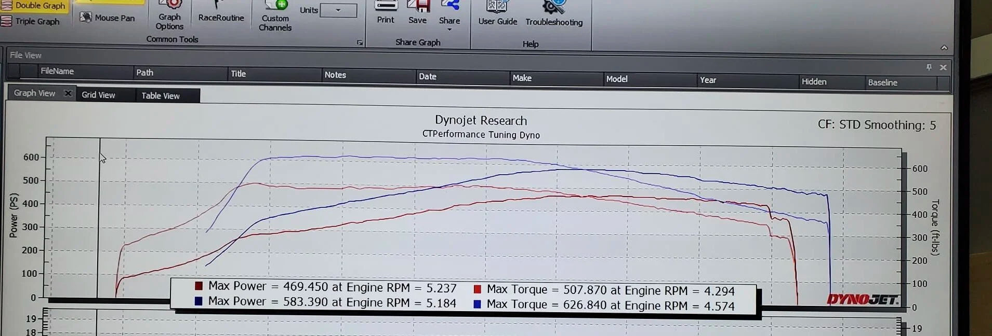
Task: Close the Graph View tab
Action: [68, 93]
